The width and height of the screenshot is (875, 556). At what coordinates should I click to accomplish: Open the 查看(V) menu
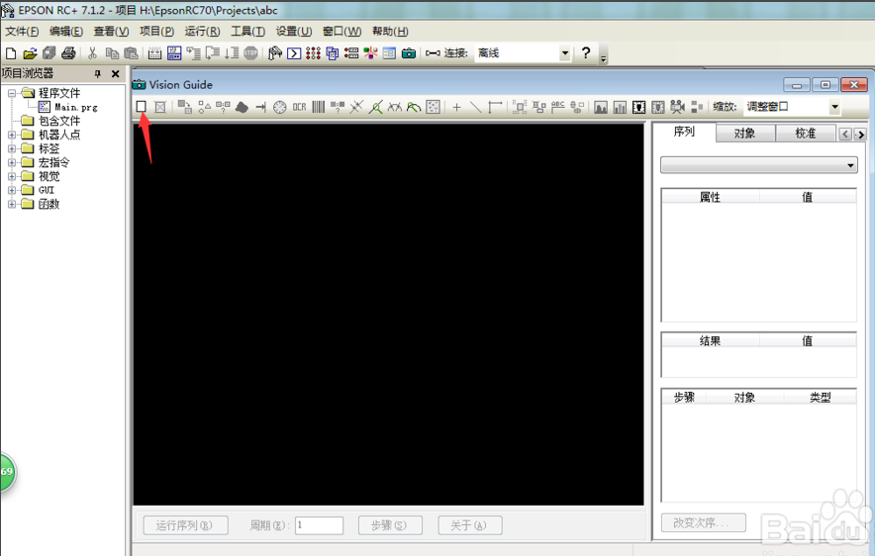click(x=111, y=32)
